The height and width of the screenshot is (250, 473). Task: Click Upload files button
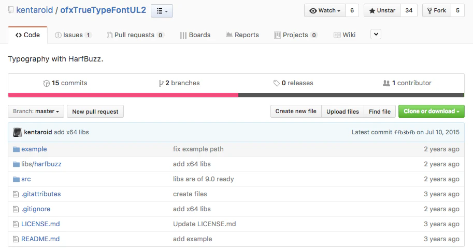(342, 111)
